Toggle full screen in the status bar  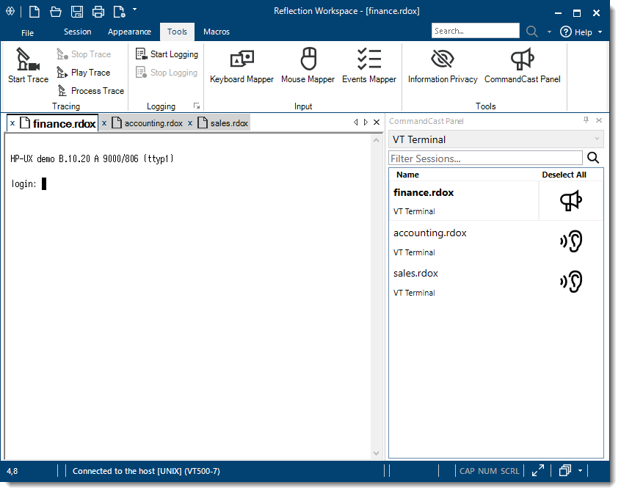(x=538, y=470)
